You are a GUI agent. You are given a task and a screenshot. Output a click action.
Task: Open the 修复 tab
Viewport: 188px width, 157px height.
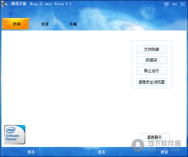pos(45,24)
